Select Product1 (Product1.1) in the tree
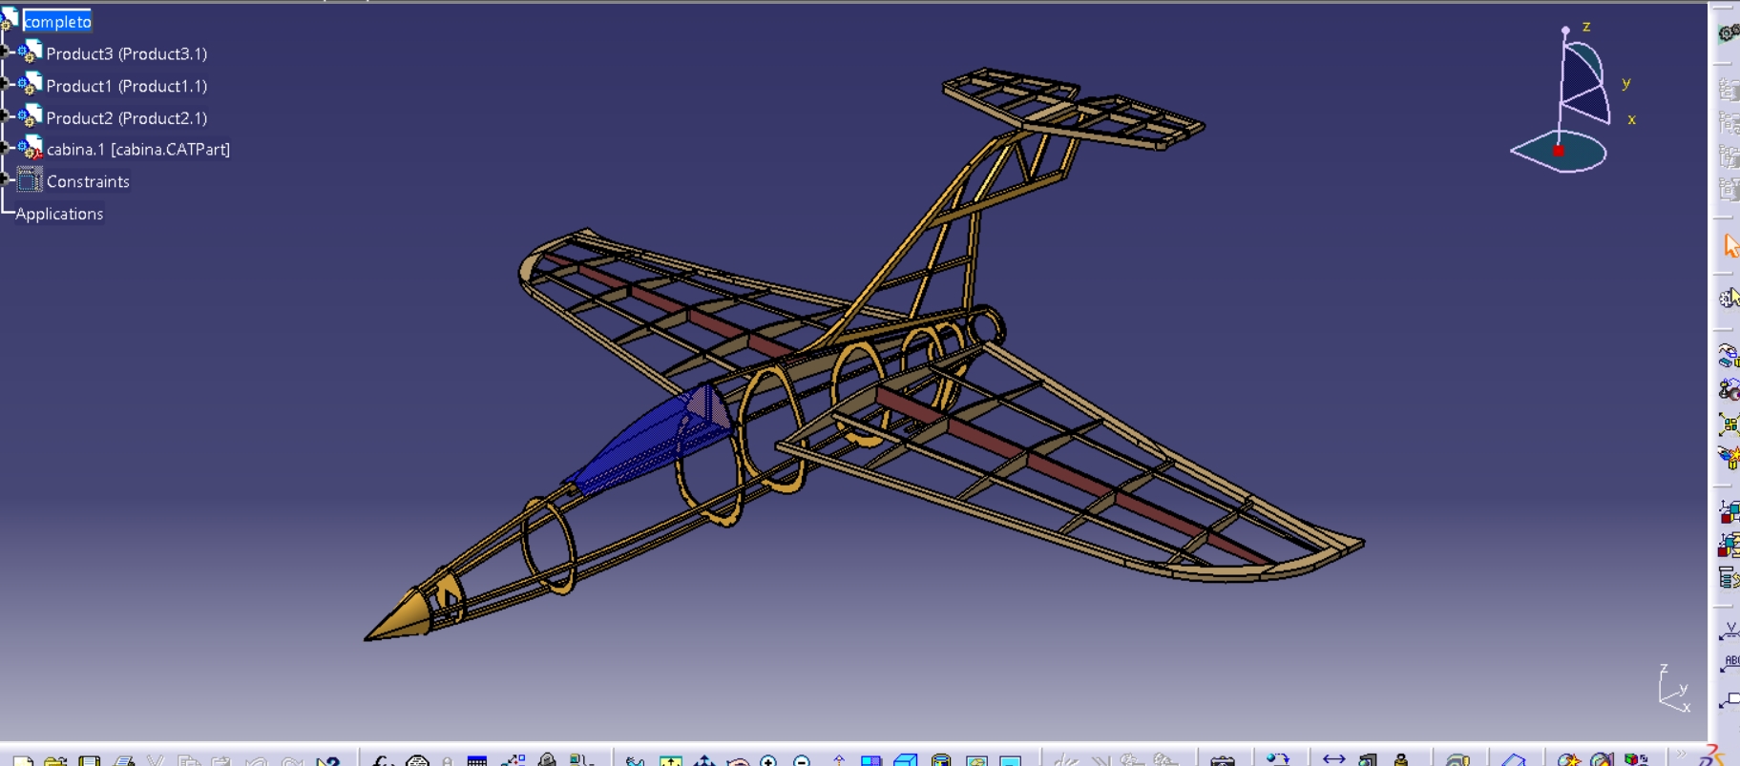This screenshot has height=766, width=1740. point(126,86)
